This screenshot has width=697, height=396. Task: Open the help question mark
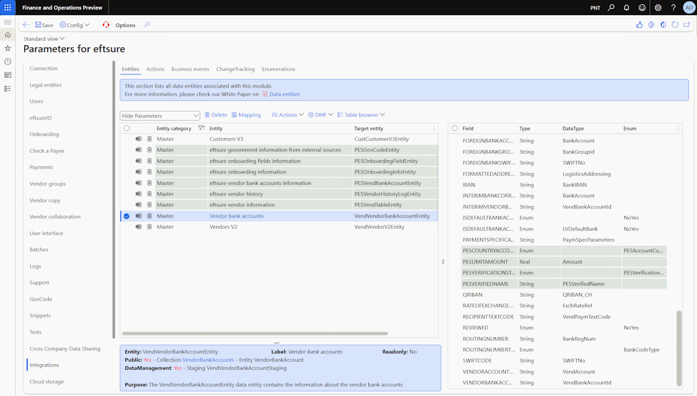(674, 8)
